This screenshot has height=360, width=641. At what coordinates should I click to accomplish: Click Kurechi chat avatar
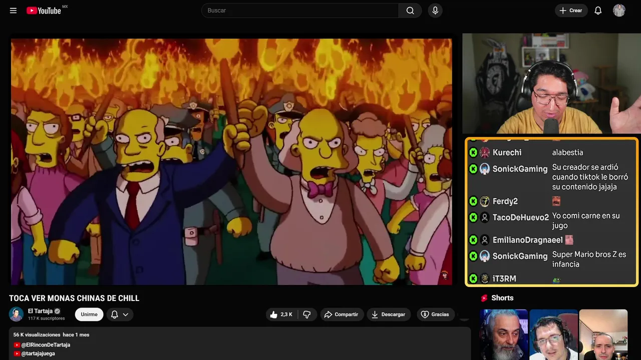click(485, 152)
